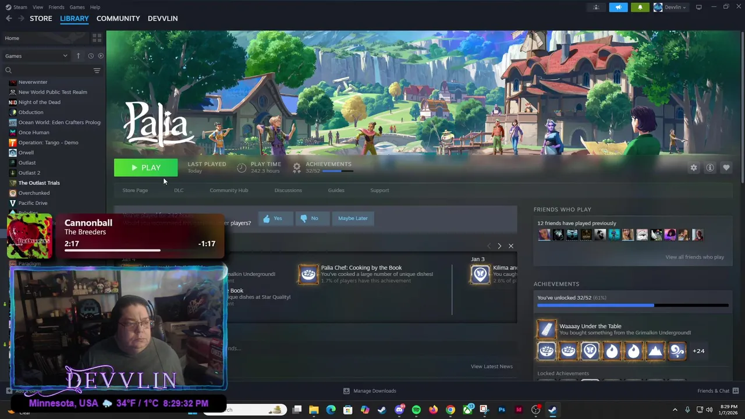Click the first friend avatar
The image size is (745, 419).
544,235
